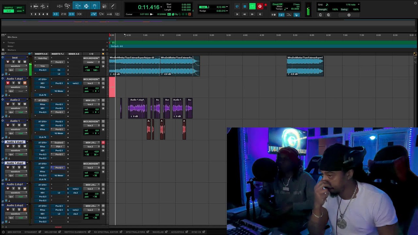This screenshot has height=235, width=418.
Task: Open the main counter format dropdown
Action: pos(161,7)
